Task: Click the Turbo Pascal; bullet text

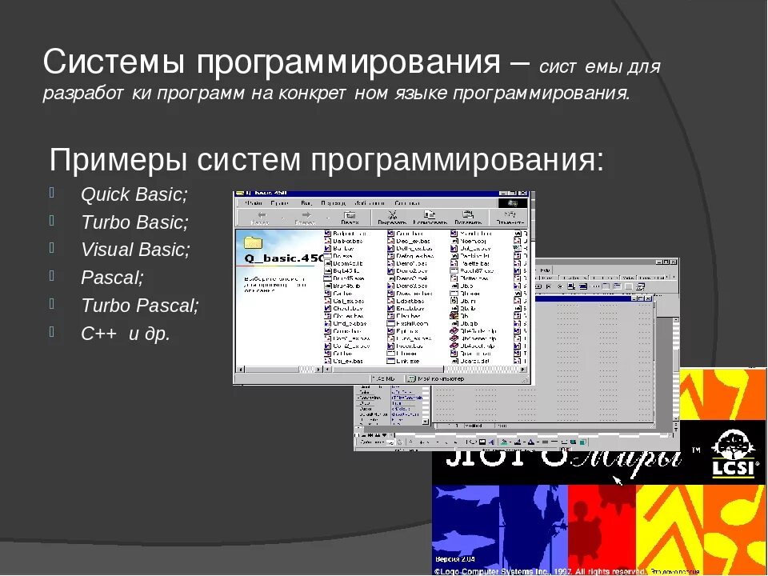Action: (140, 306)
